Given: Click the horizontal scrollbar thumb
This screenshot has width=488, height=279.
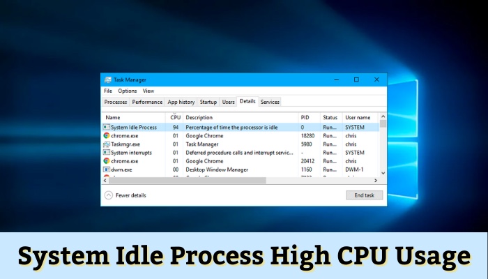Looking at the screenshot, I should [188, 180].
